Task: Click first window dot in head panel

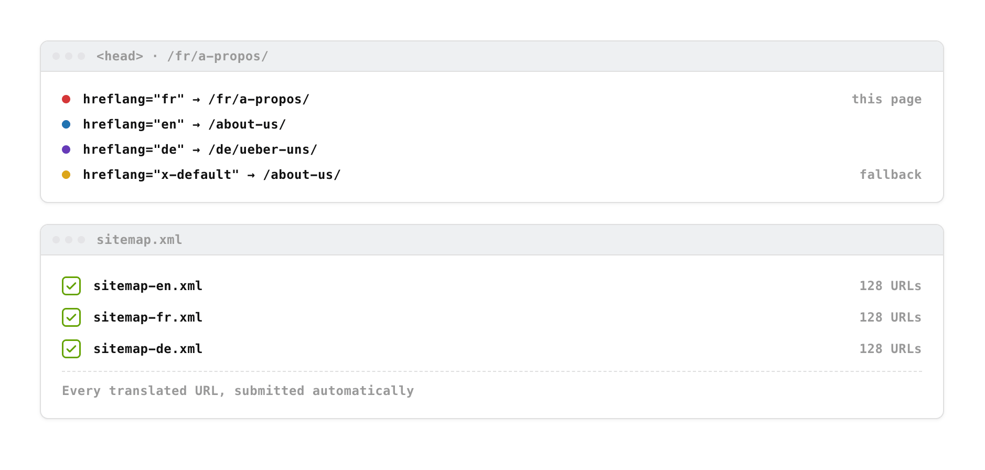Action: (x=56, y=56)
